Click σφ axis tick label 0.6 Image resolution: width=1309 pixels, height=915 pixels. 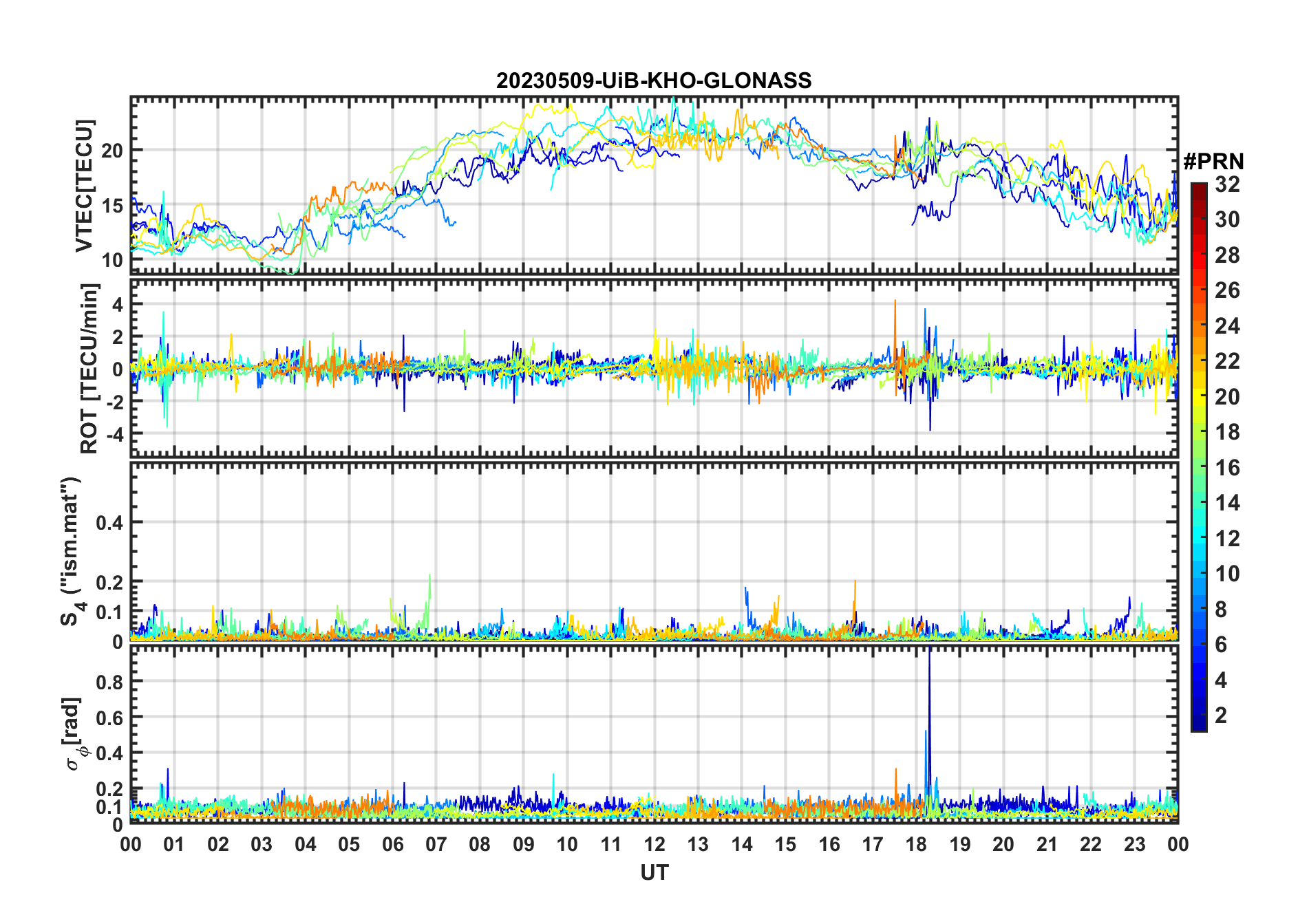109,718
